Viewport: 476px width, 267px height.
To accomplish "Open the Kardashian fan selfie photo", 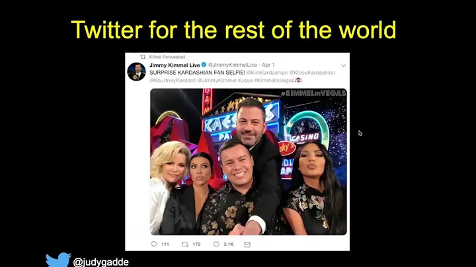I will pyautogui.click(x=249, y=162).
